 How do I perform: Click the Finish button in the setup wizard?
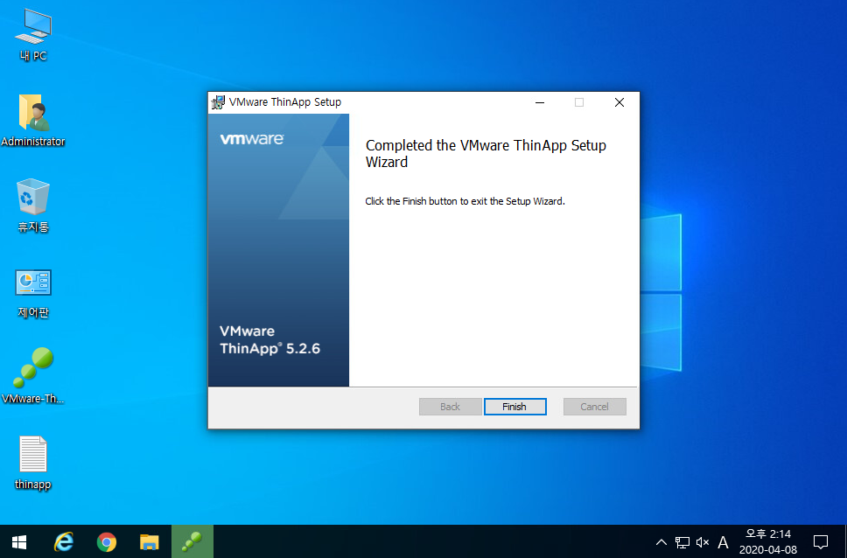coord(514,407)
